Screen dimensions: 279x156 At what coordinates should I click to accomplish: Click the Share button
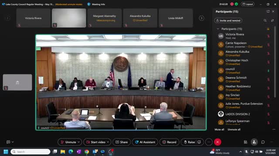click(122, 142)
